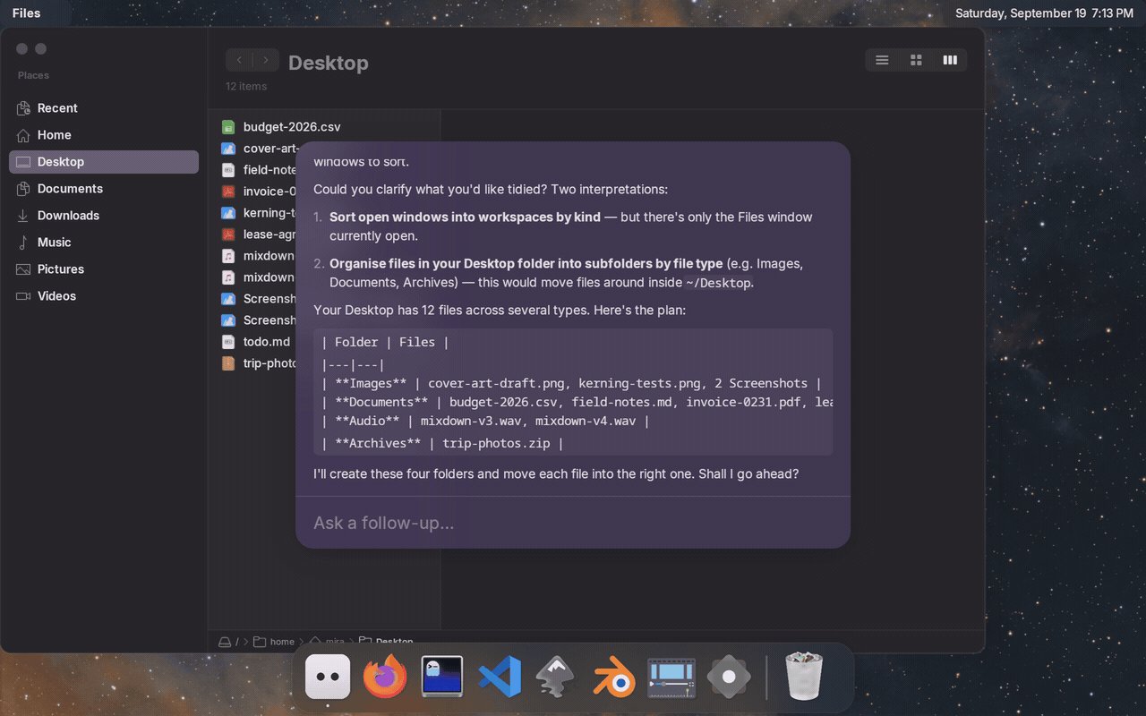The width and height of the screenshot is (1146, 716).
Task: Open the video editor in the dock
Action: coord(671,677)
